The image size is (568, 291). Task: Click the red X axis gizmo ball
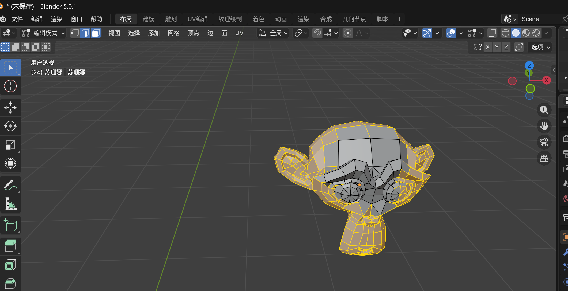[546, 80]
